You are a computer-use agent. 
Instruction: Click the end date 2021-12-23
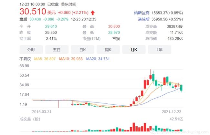click(x=172, y=112)
